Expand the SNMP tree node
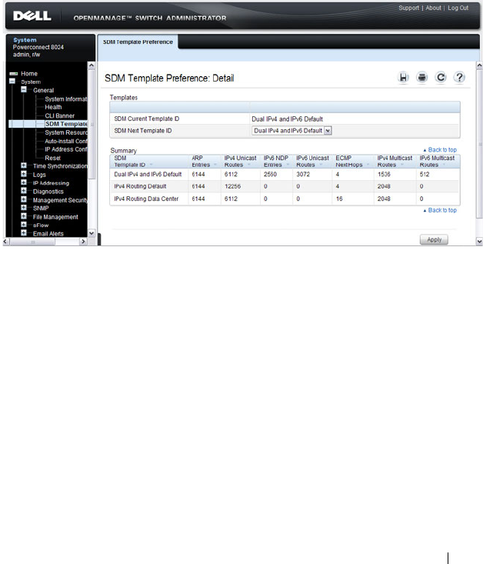 click(x=24, y=208)
